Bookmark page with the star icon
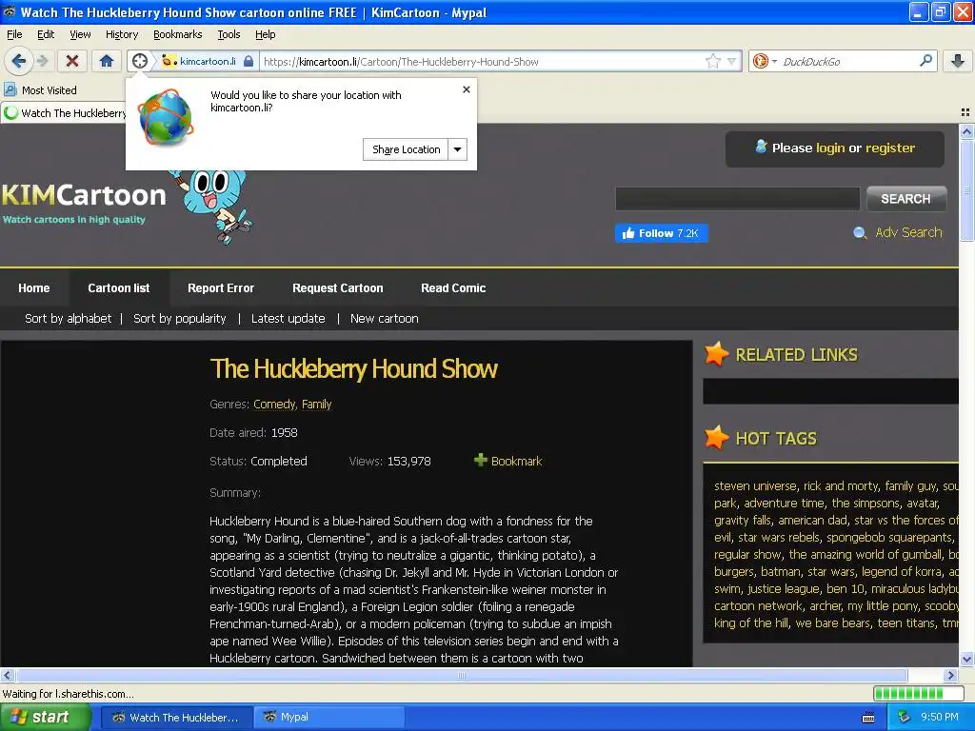The image size is (975, 731). tap(712, 61)
